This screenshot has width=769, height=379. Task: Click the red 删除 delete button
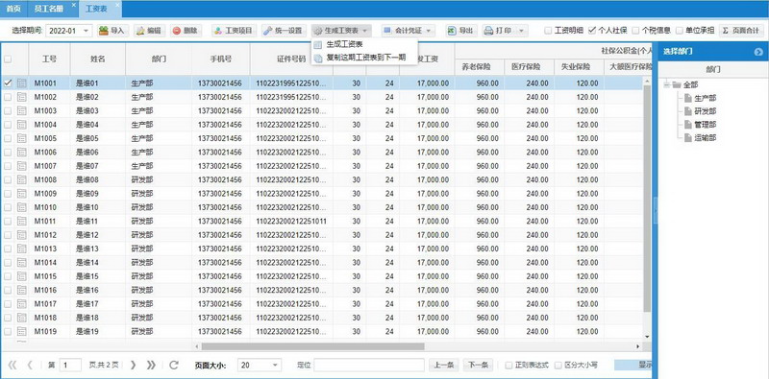pyautogui.click(x=186, y=31)
